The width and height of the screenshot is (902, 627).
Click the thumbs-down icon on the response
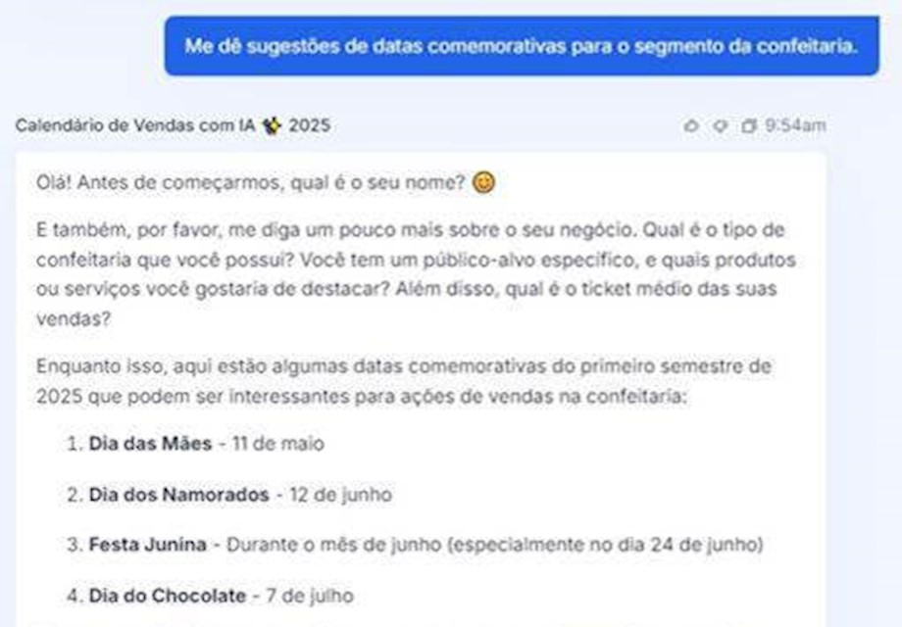point(720,125)
